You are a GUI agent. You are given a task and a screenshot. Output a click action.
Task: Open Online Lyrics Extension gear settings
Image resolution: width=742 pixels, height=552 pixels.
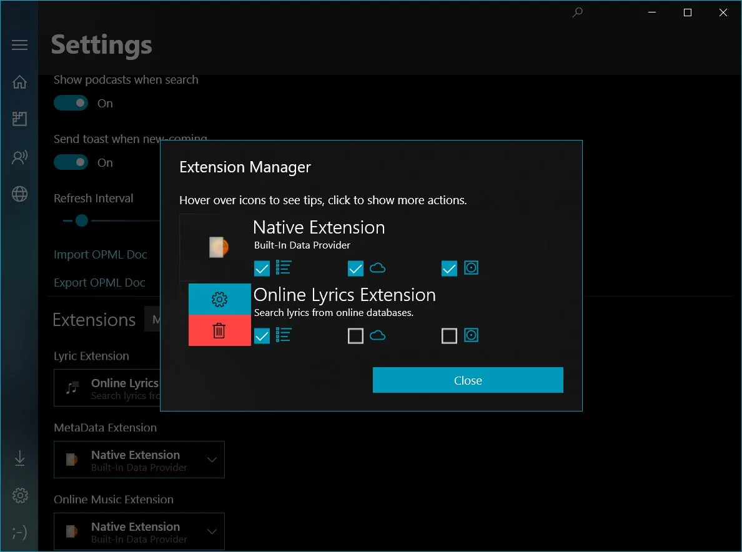[x=220, y=299]
